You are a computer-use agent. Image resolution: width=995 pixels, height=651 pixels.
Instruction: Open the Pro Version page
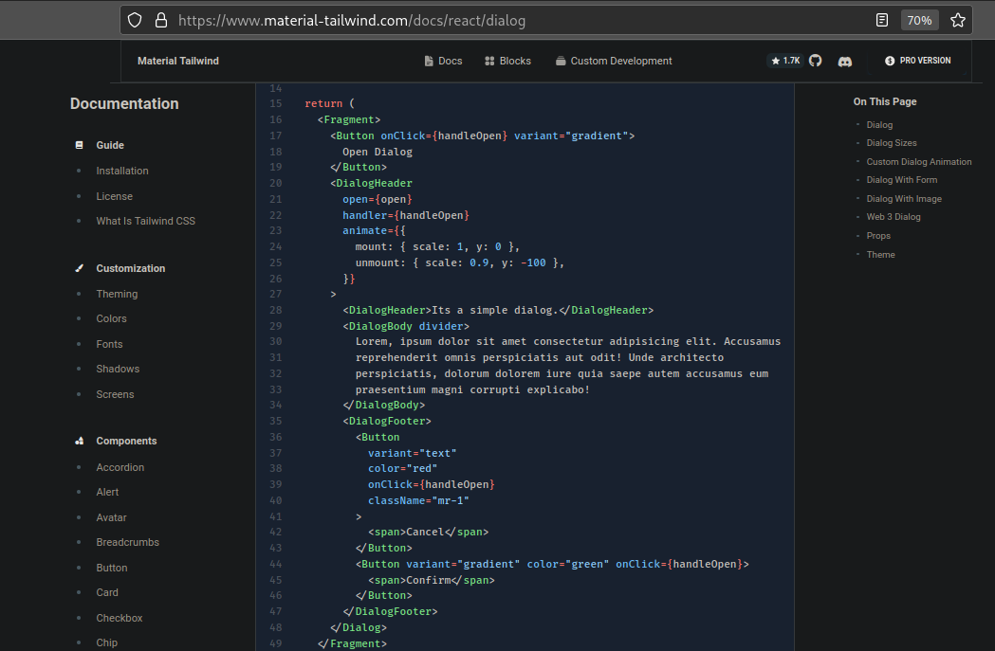point(917,60)
